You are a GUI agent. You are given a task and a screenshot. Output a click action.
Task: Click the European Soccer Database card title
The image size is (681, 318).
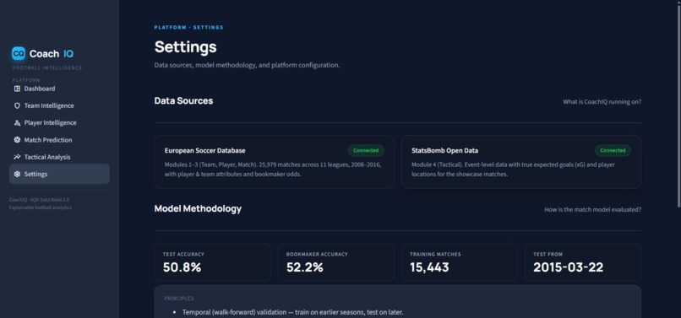[x=205, y=150]
